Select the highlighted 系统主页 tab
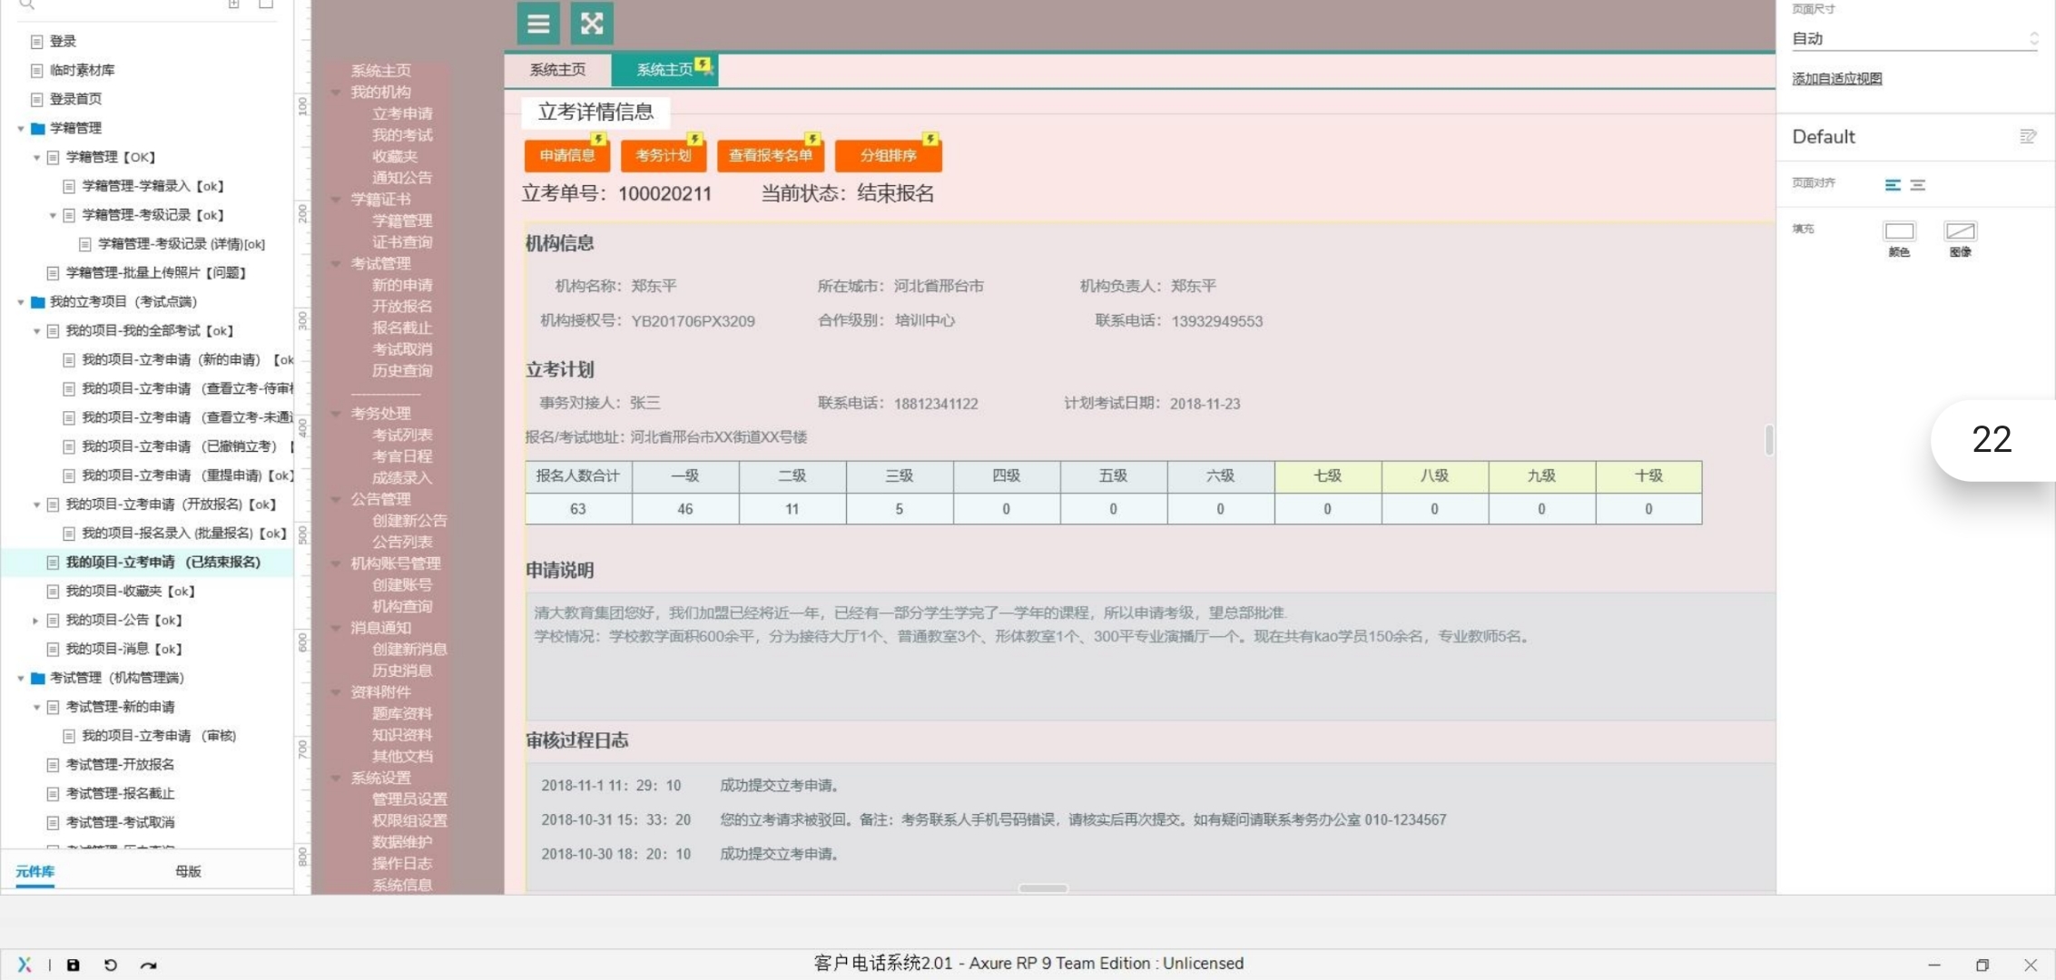Image resolution: width=2056 pixels, height=980 pixels. point(664,70)
